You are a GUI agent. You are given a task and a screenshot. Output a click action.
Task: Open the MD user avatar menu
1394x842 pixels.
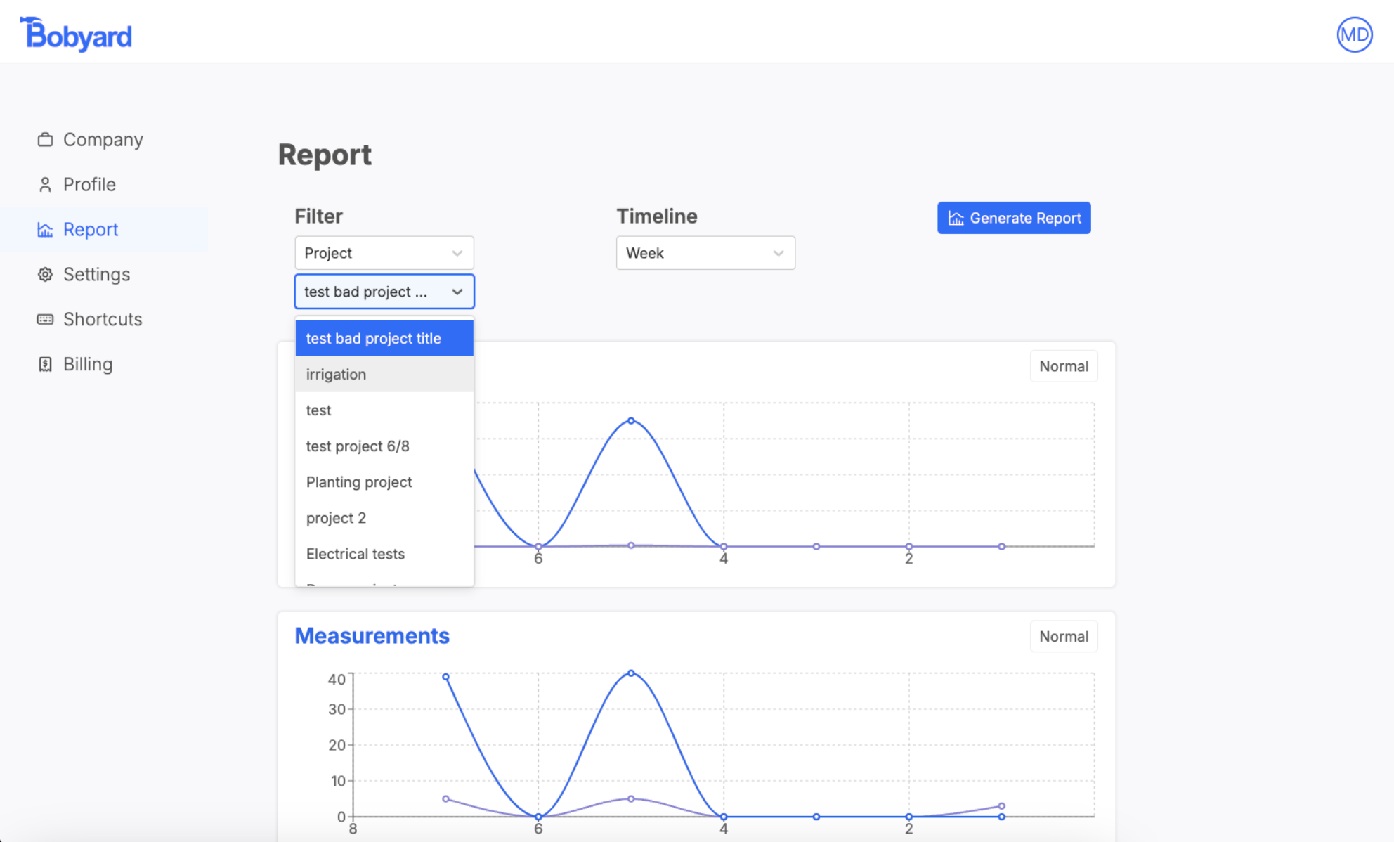(x=1353, y=34)
